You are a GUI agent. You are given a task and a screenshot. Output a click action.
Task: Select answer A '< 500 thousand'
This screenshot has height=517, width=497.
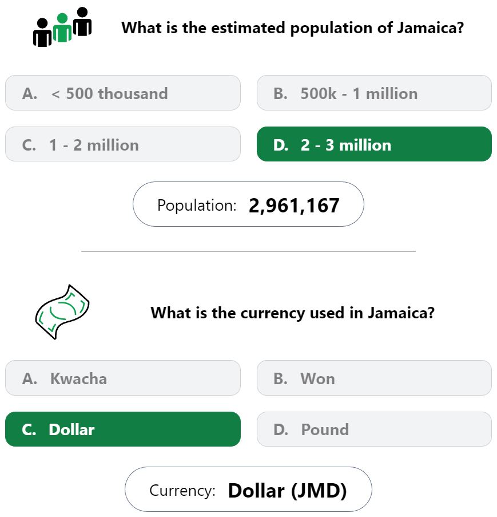[123, 93]
